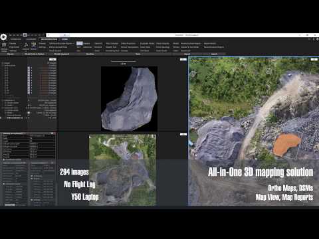Screen dimensions: 319x239
Task: Maximize the RealityCapture window
Action: click(x=307, y=35)
